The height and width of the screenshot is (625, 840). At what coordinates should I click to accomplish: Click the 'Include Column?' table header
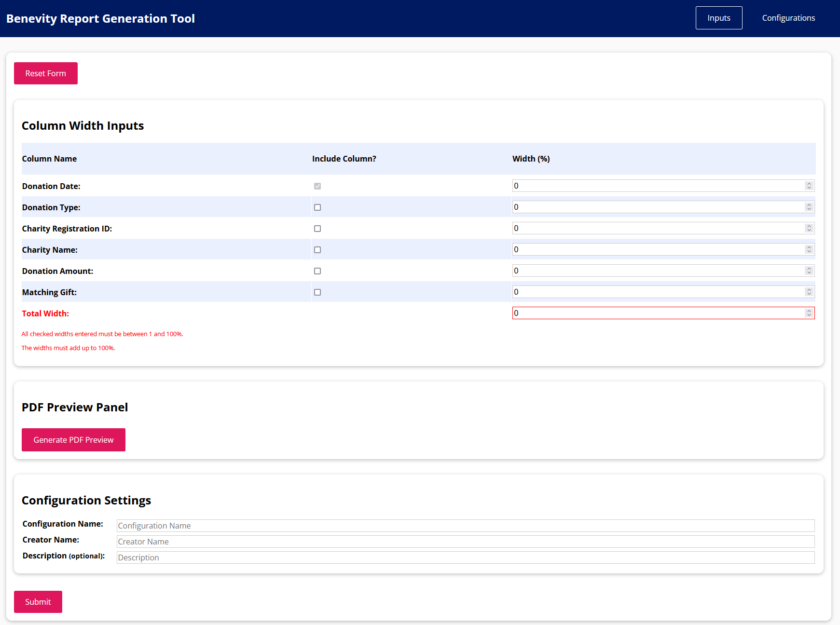[344, 159]
